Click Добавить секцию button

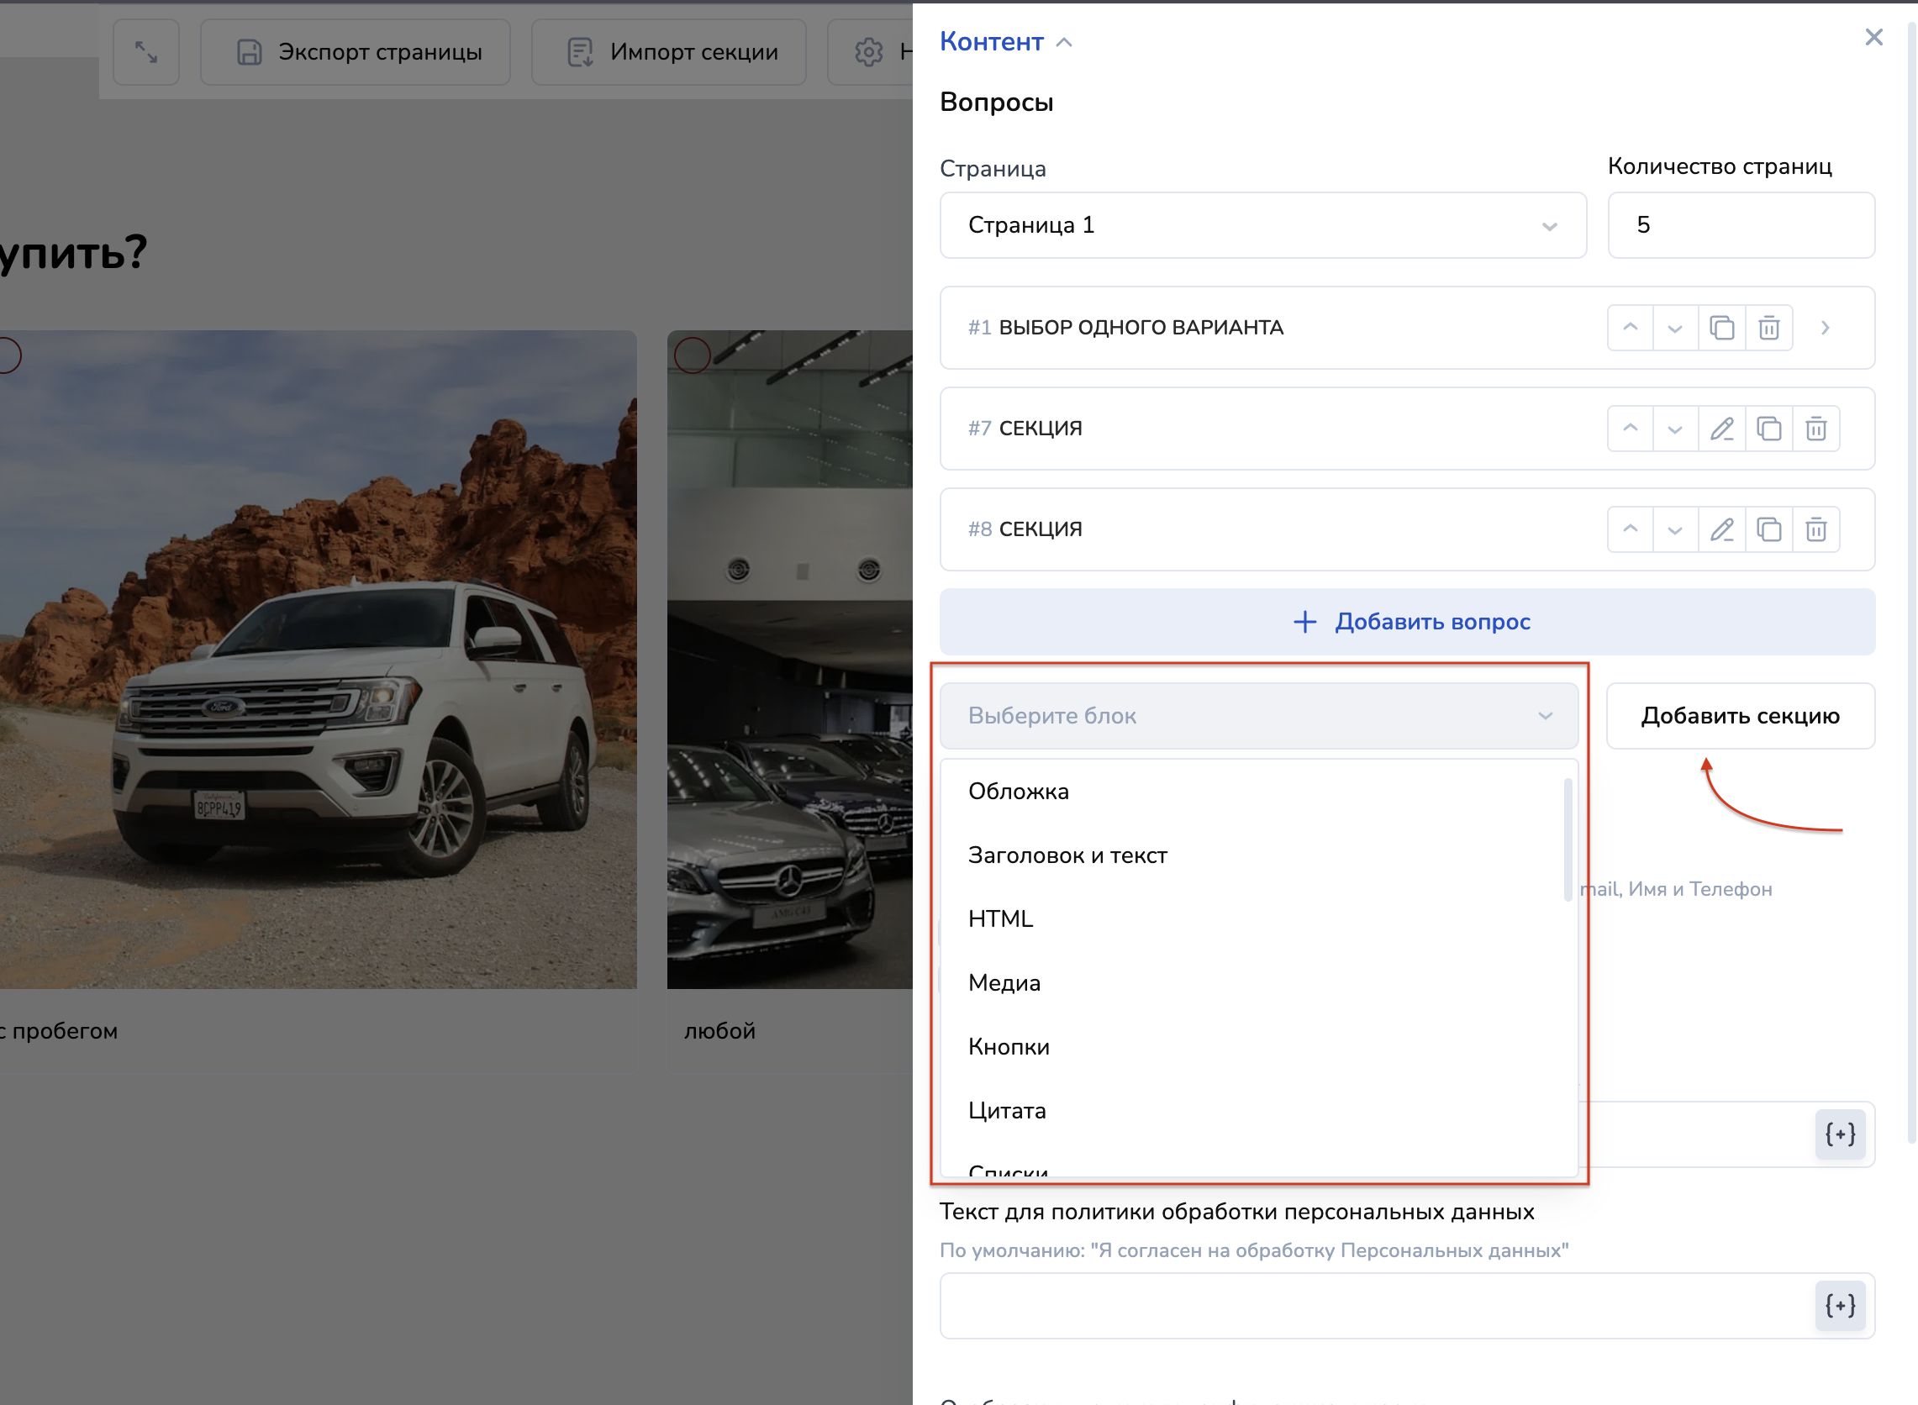[1740, 716]
